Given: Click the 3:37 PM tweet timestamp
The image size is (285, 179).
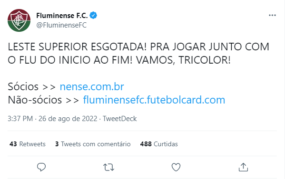Looking at the screenshot, I should 20,119.
